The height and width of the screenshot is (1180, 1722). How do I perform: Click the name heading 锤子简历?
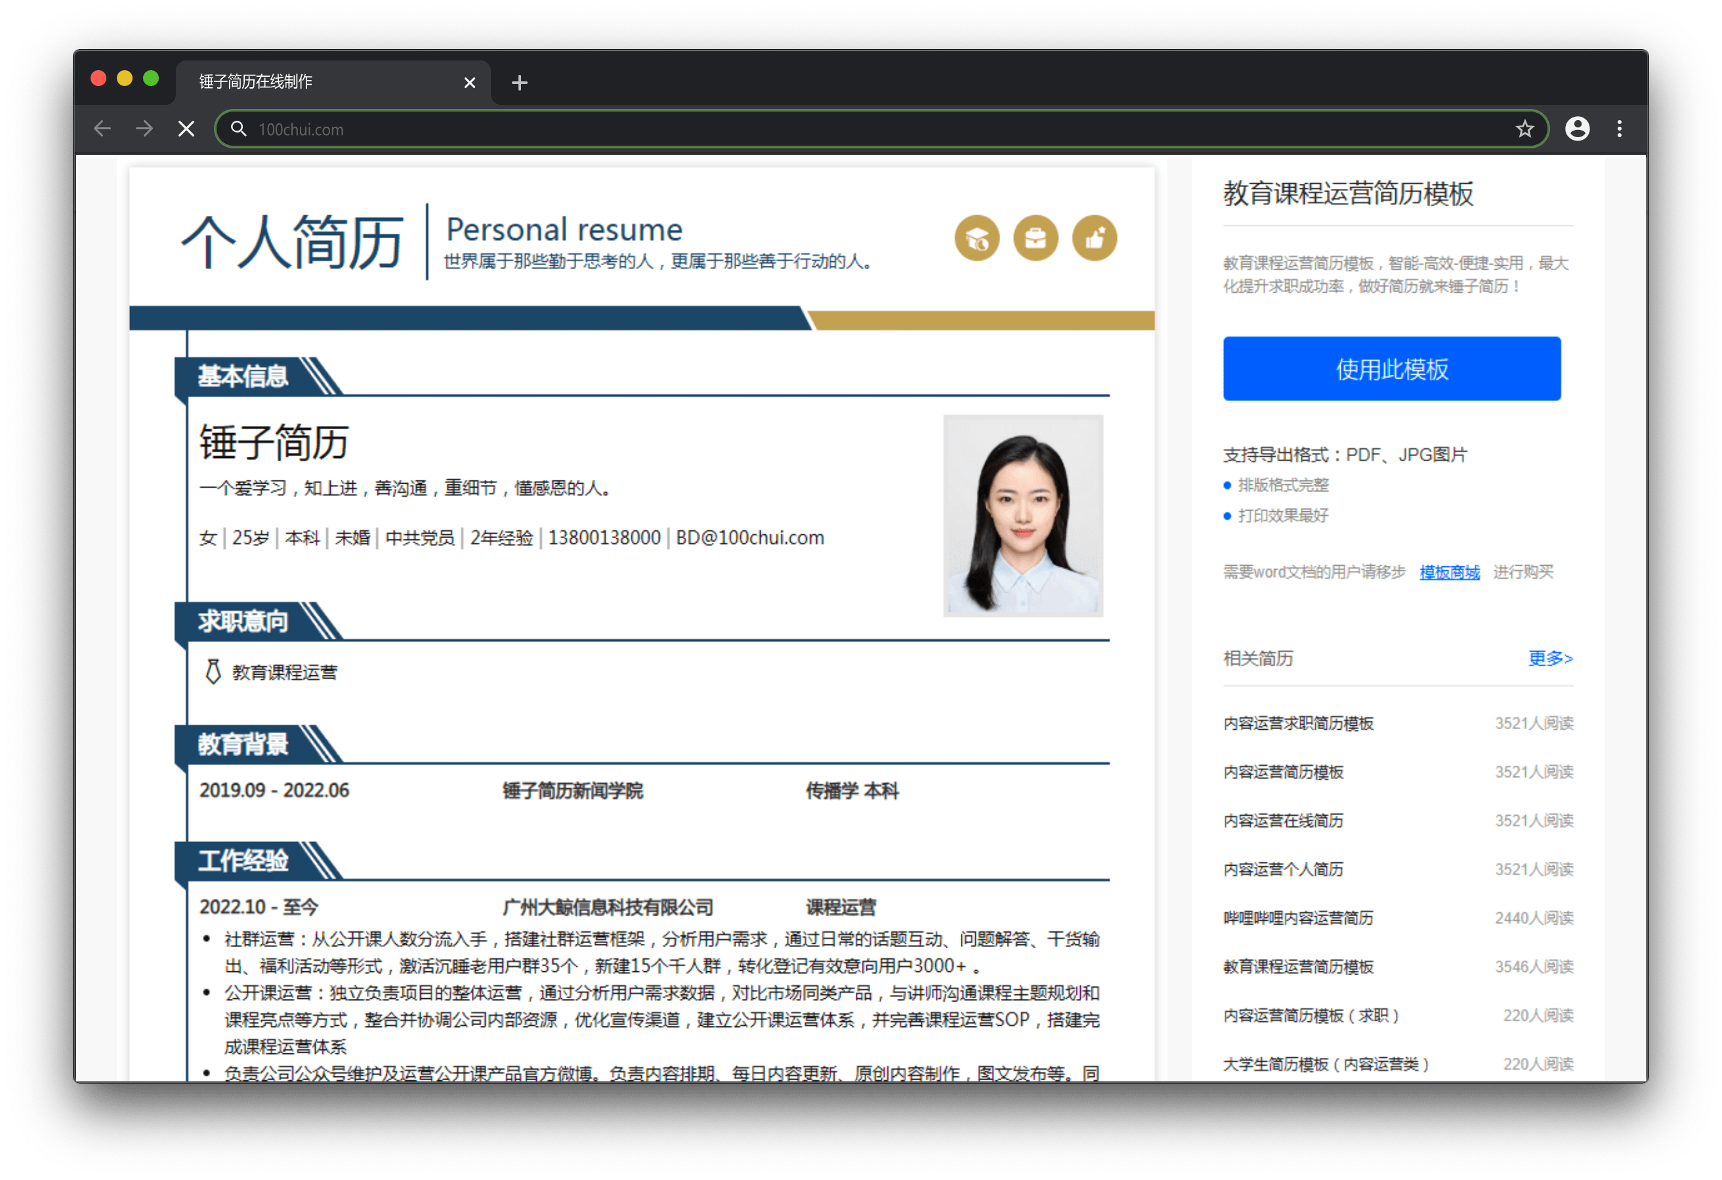[274, 442]
